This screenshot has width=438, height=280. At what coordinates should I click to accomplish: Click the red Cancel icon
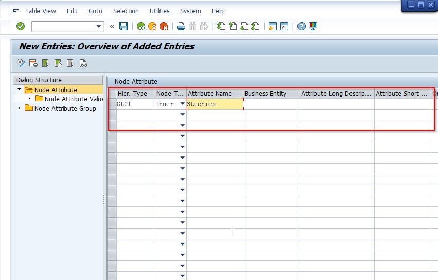coord(164,27)
